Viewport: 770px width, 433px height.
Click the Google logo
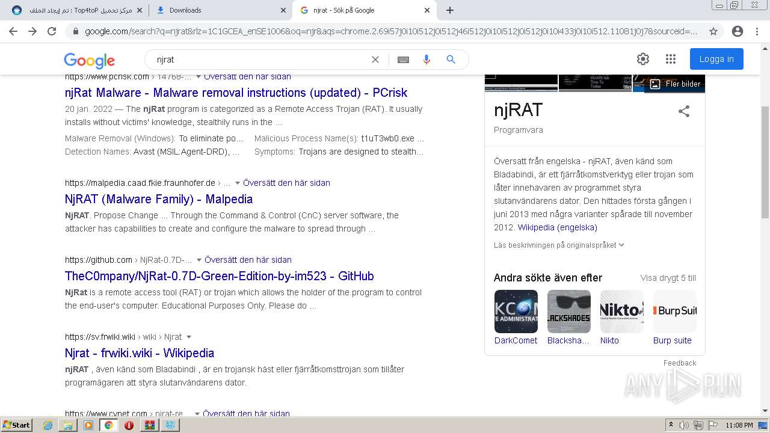(89, 60)
